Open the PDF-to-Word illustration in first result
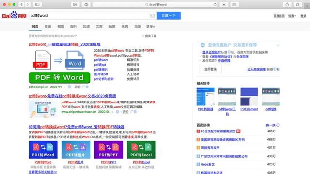Image resolution: width=310 pixels, height=174 pixels. pyautogui.click(x=59, y=60)
